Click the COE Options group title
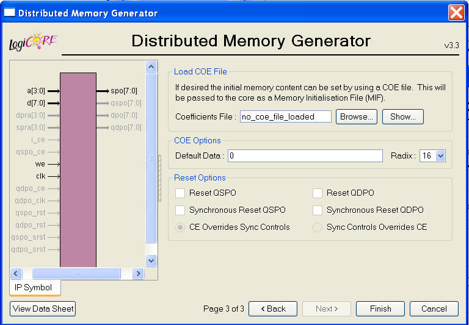Image resolution: width=469 pixels, height=325 pixels. [x=197, y=141]
